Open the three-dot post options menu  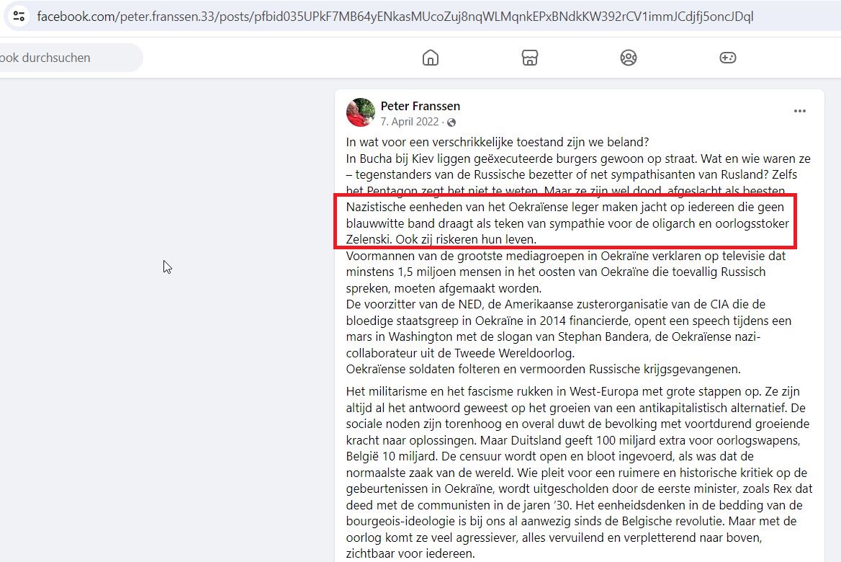(800, 111)
